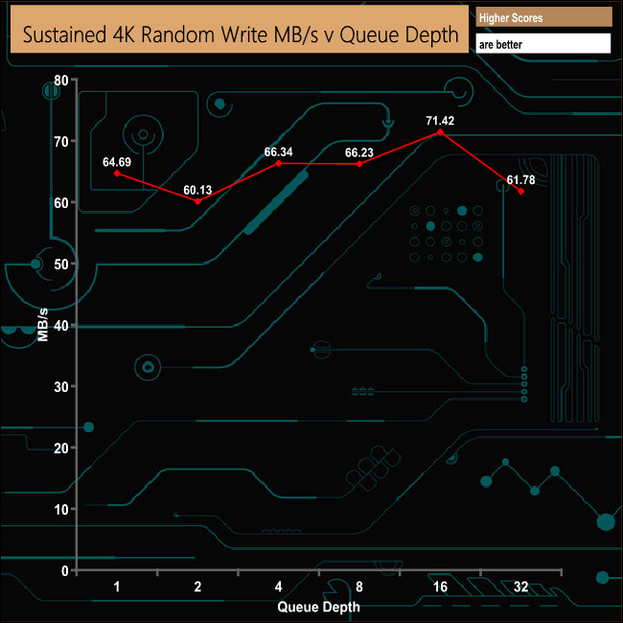The height and width of the screenshot is (623, 623).
Task: Click the MB/s vertical axis title
Action: click(42, 325)
